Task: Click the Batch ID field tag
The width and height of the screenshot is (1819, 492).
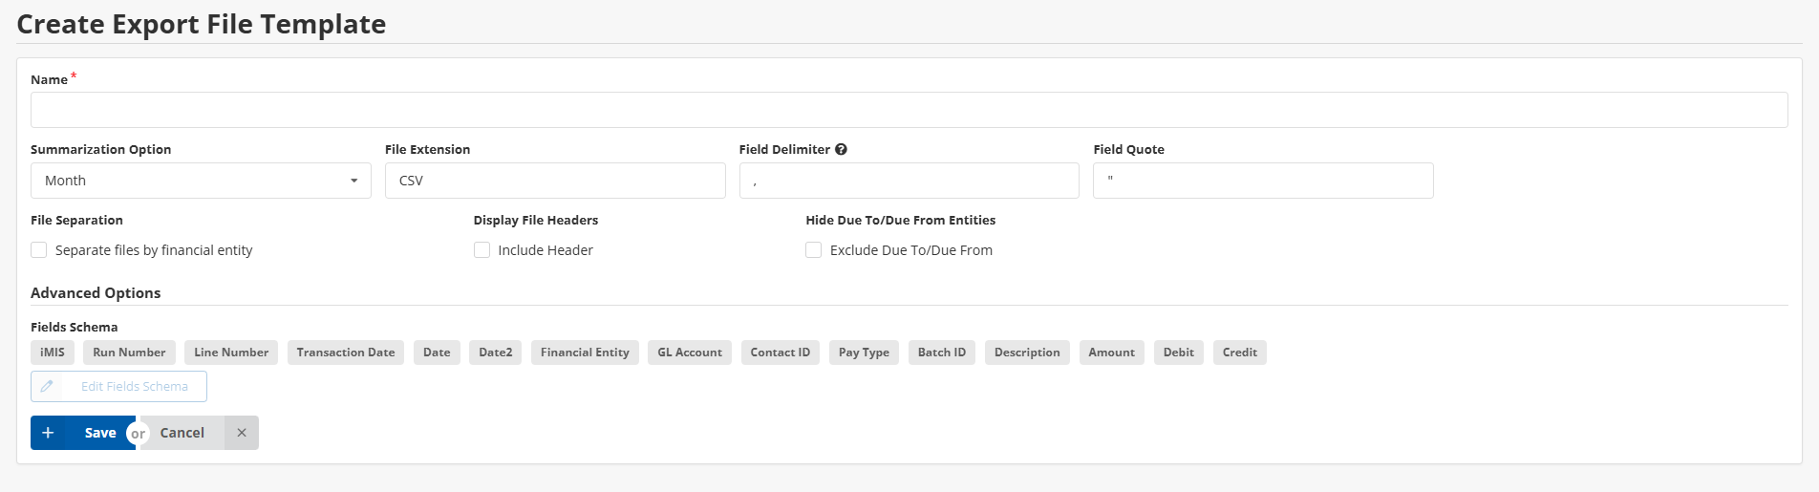Action: click(x=941, y=353)
